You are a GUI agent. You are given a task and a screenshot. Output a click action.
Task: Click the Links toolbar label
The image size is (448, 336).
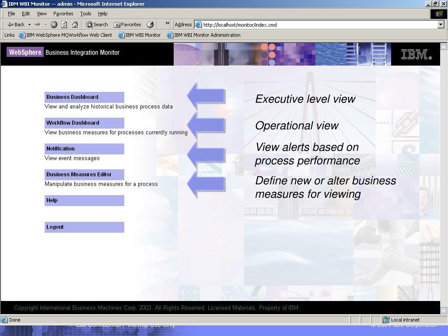pyautogui.click(x=10, y=35)
